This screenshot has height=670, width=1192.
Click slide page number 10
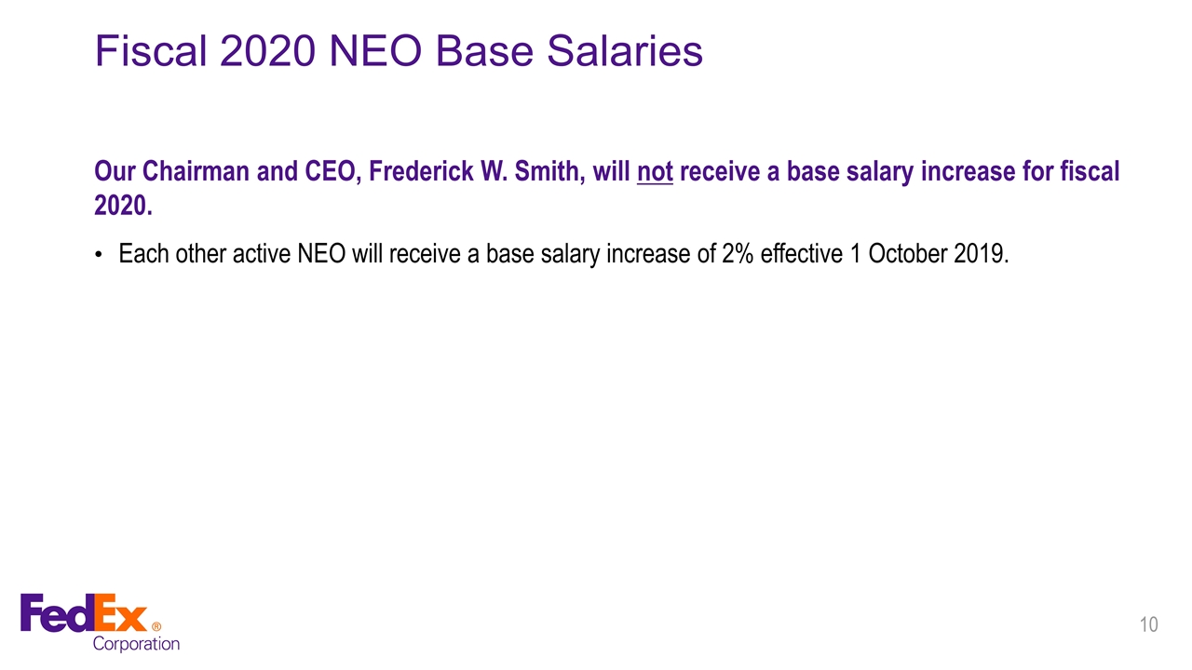point(1149,624)
